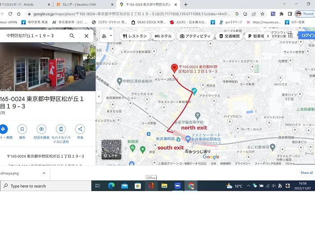Click the 保存 save bookmark icon

22,129
